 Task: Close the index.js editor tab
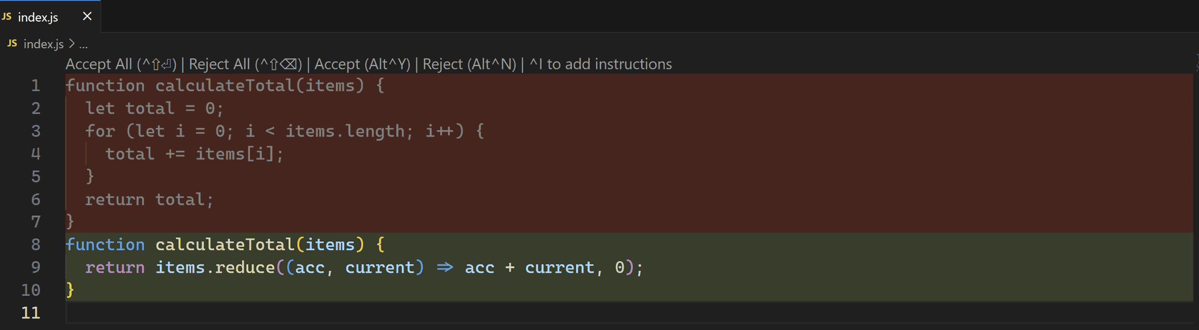pos(87,17)
